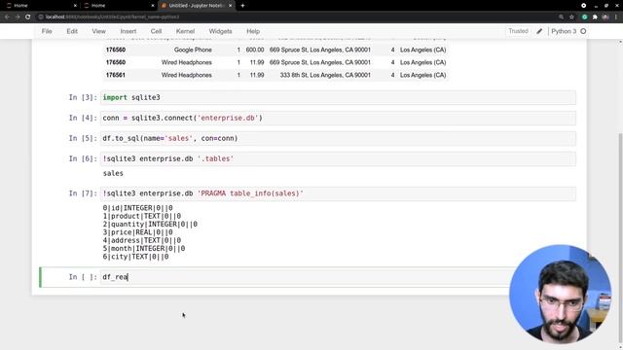
Task: Select the '.tables' shell command cell
Action: pyautogui.click(x=338, y=158)
